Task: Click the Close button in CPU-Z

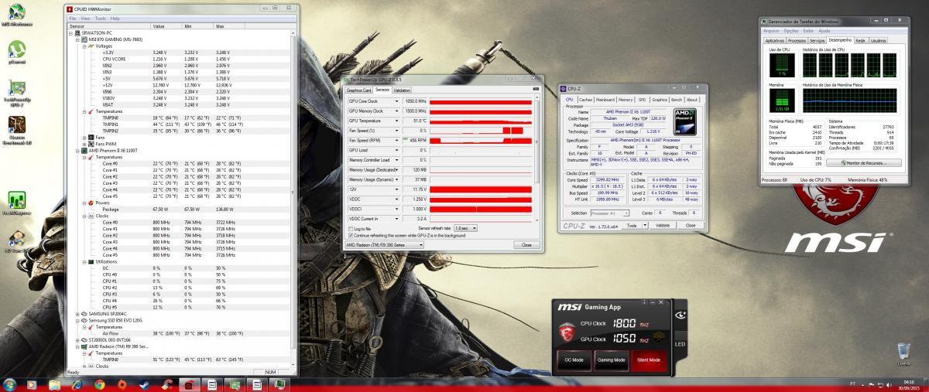Action: click(689, 225)
